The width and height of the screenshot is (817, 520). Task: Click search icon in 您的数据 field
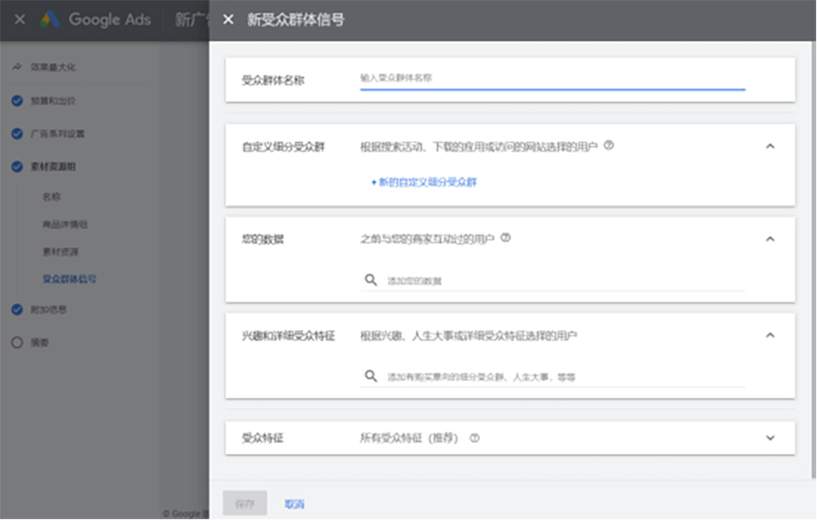(371, 280)
